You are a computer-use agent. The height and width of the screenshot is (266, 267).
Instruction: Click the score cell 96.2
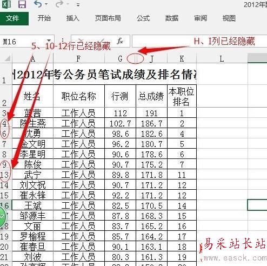pyautogui.click(x=120, y=144)
